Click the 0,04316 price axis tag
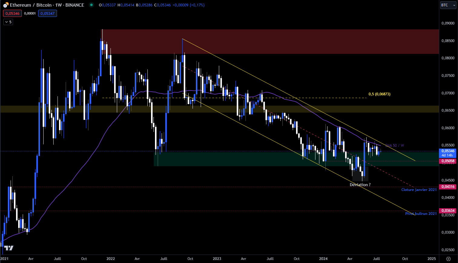This screenshot has width=458, height=263. click(x=448, y=187)
